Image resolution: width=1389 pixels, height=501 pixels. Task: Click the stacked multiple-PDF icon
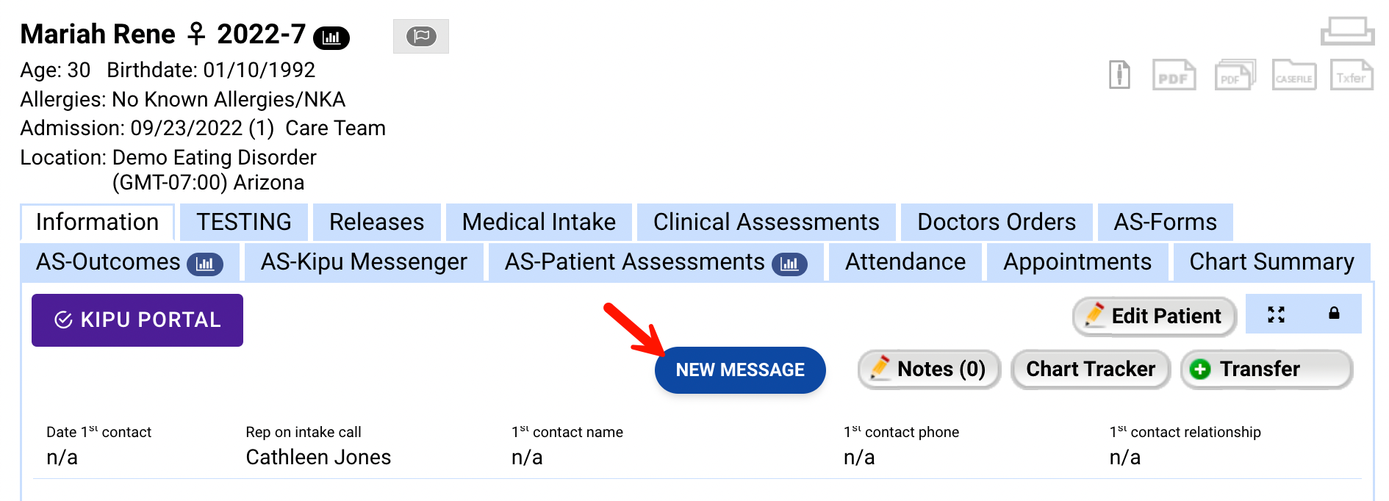[x=1234, y=75]
